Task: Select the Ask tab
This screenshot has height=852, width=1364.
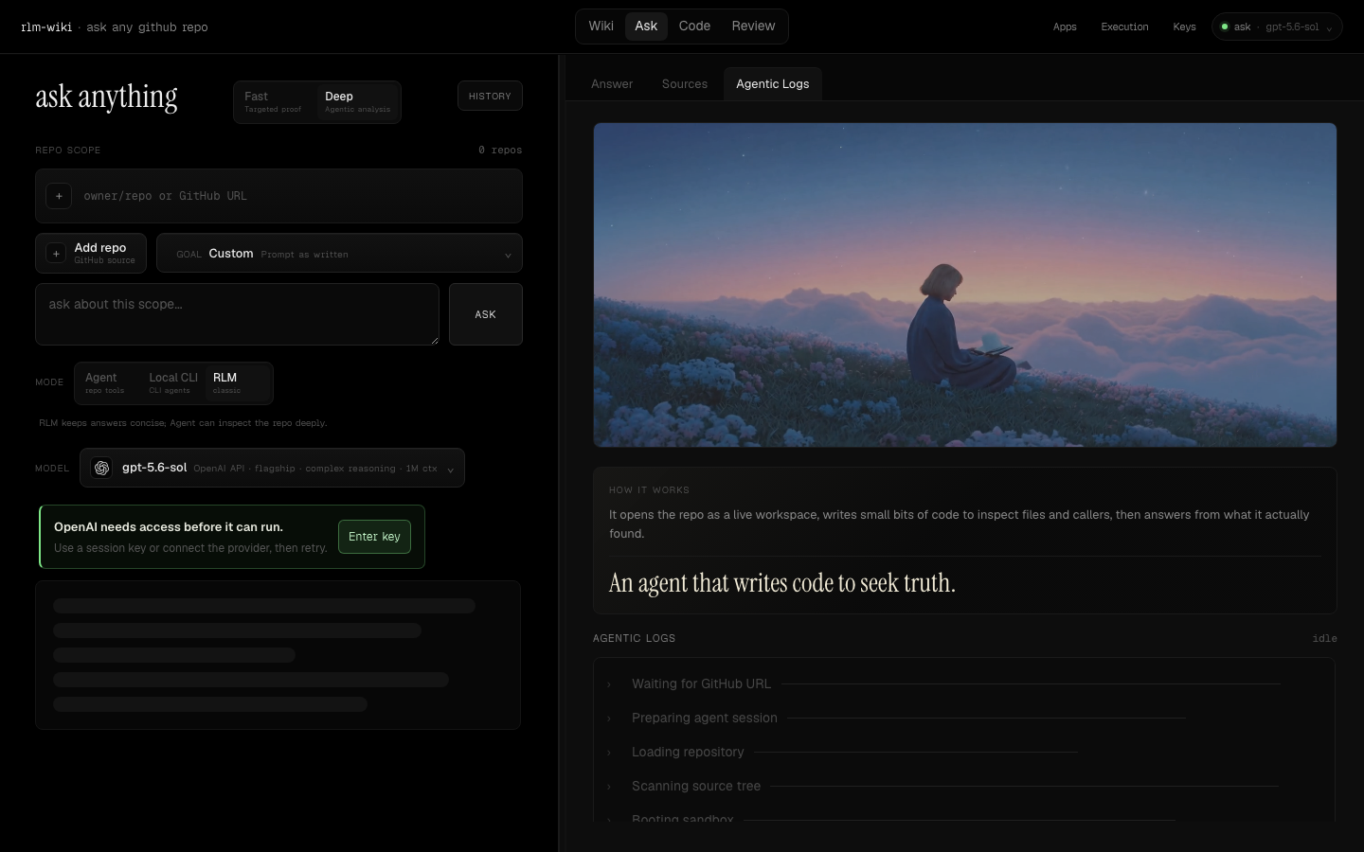Action: [x=646, y=27]
